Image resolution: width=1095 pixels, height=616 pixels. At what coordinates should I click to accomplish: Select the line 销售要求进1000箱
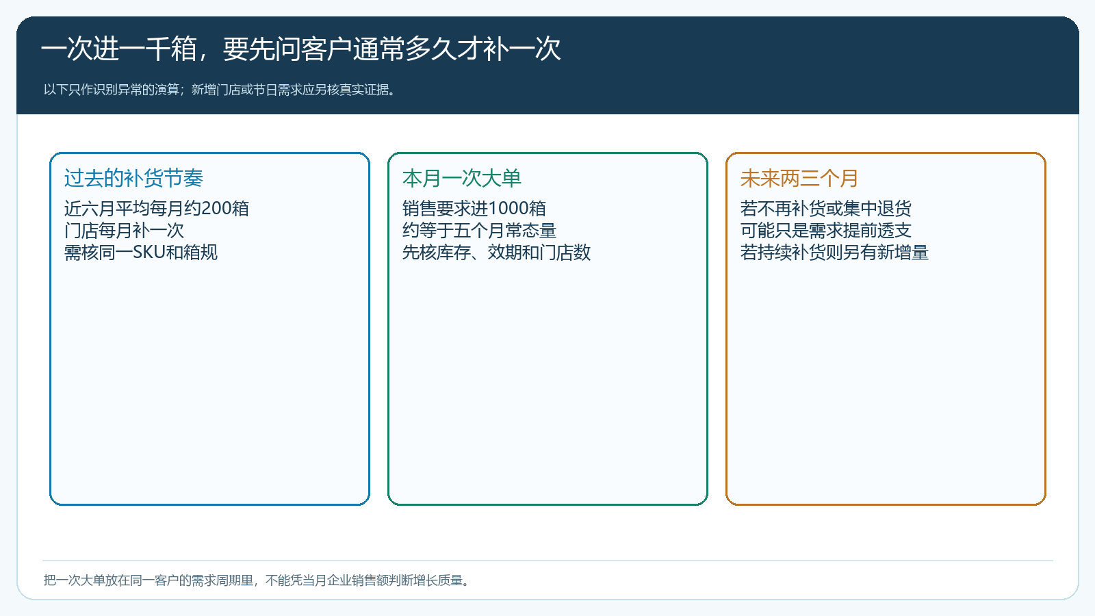pos(474,208)
